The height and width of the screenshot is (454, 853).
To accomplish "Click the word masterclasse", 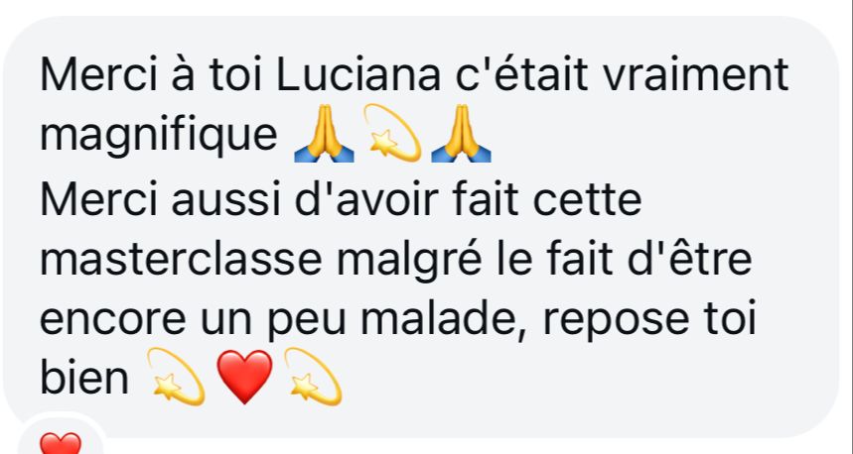I will coord(183,259).
